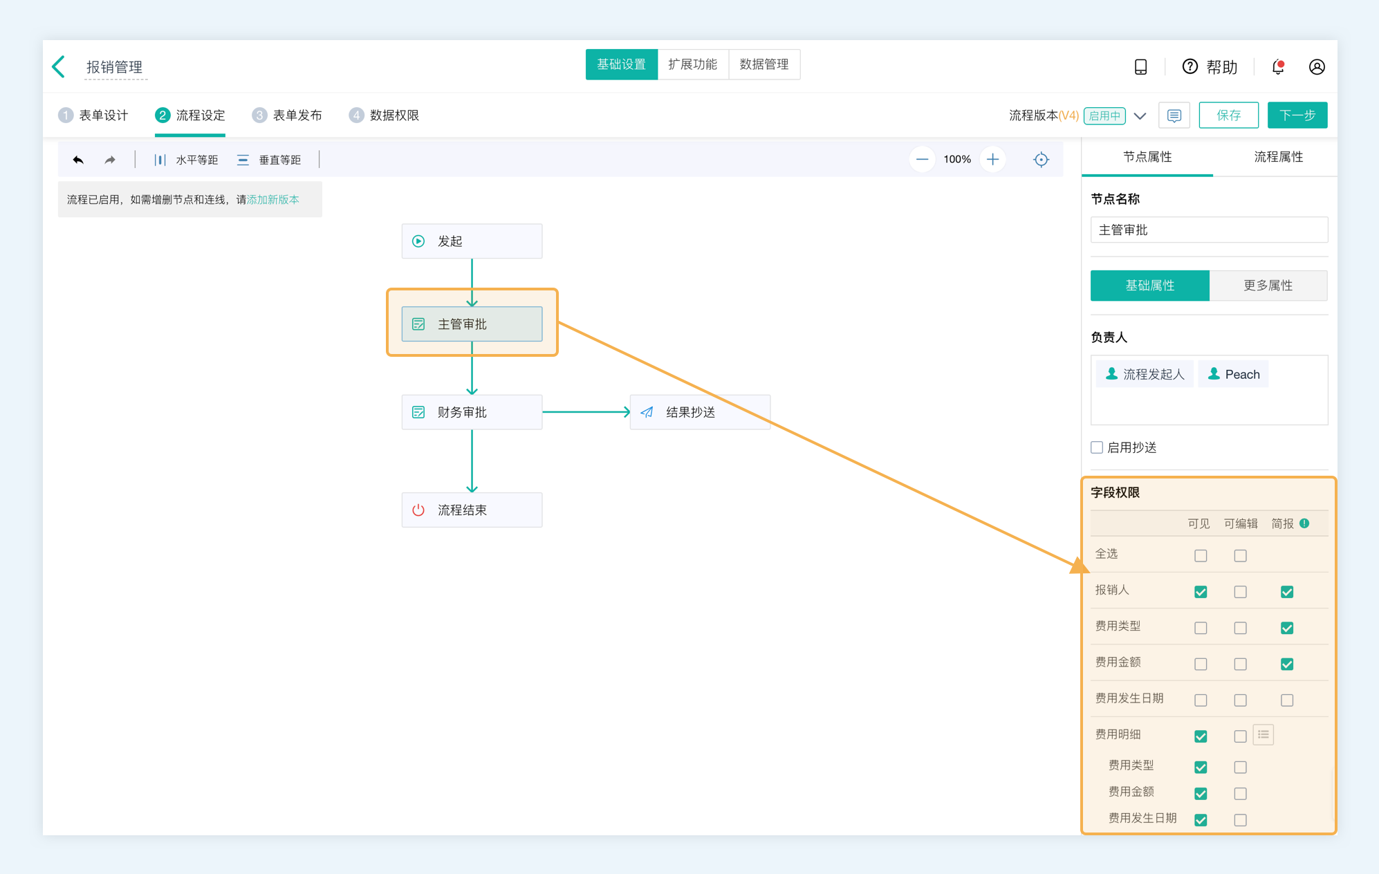This screenshot has width=1379, height=874.
Task: Click the 下一步 button
Action: point(1297,115)
